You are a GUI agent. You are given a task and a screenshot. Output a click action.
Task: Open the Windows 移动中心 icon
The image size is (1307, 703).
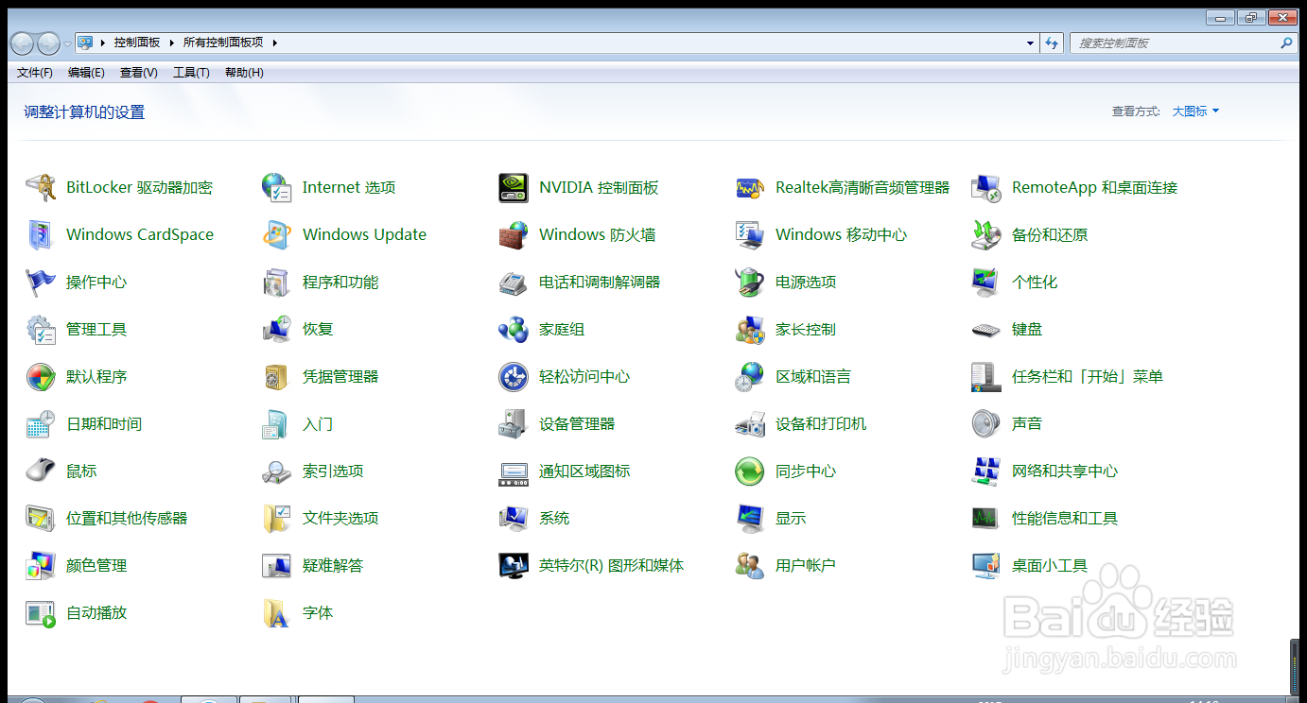point(750,234)
